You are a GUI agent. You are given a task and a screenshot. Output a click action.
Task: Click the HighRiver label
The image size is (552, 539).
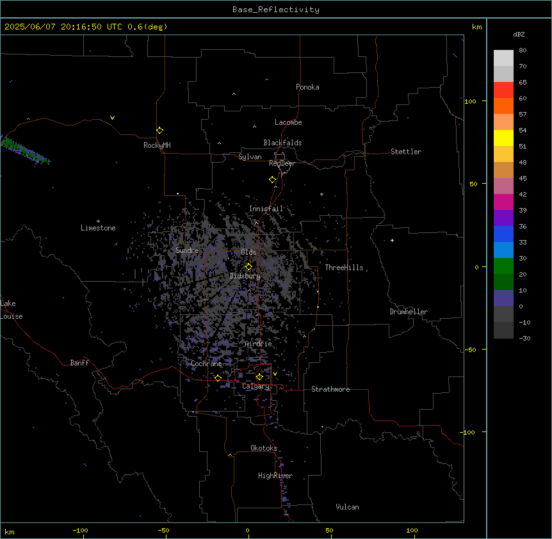[275, 476]
